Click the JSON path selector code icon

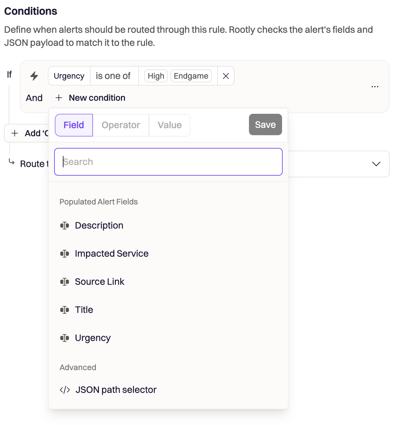(65, 390)
